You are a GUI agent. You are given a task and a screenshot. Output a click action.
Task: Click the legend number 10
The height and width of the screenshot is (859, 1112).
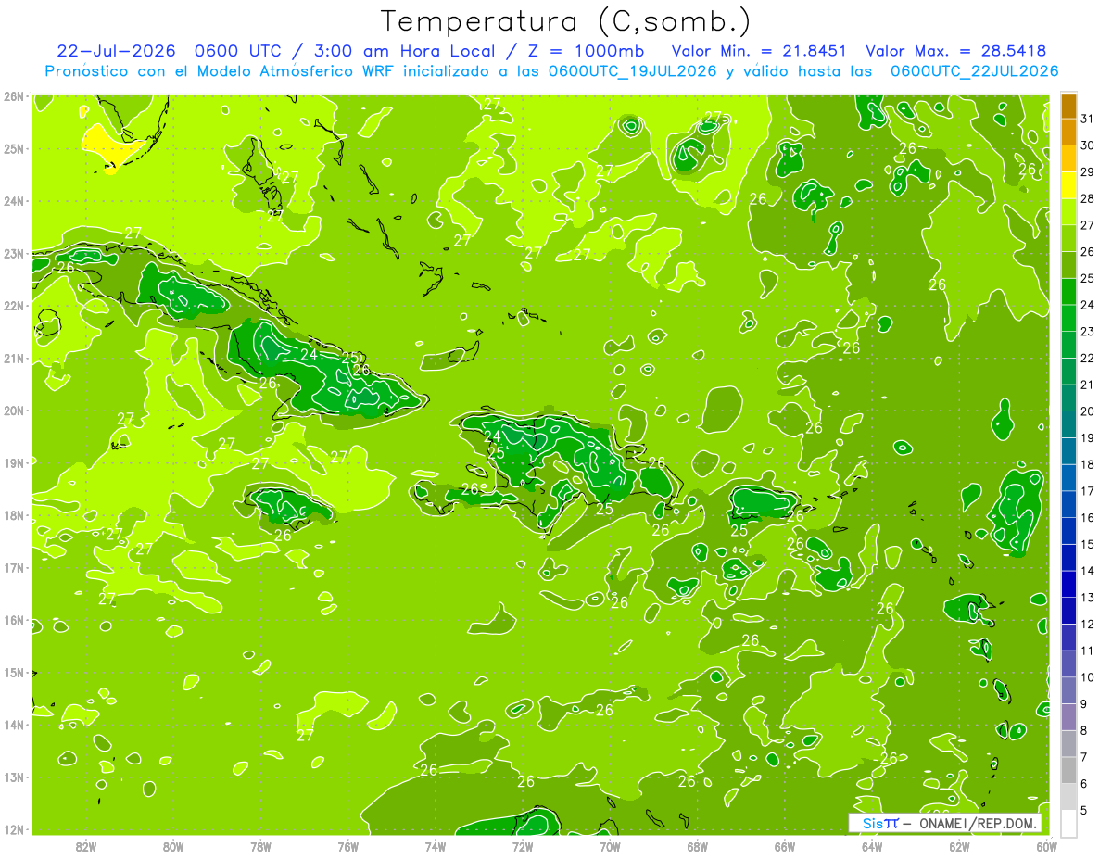(x=1088, y=676)
